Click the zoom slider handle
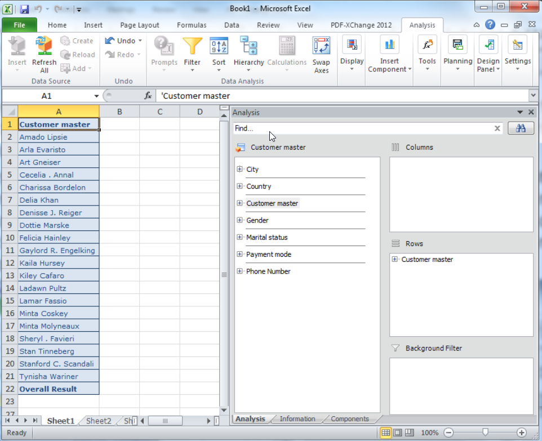Screen dimensions: 542x441 pyautogui.click(x=485, y=433)
